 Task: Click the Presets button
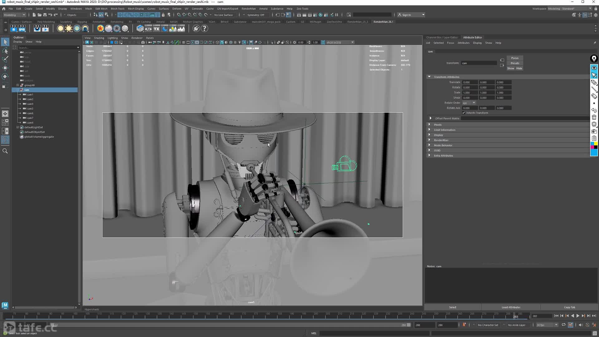tap(515, 63)
